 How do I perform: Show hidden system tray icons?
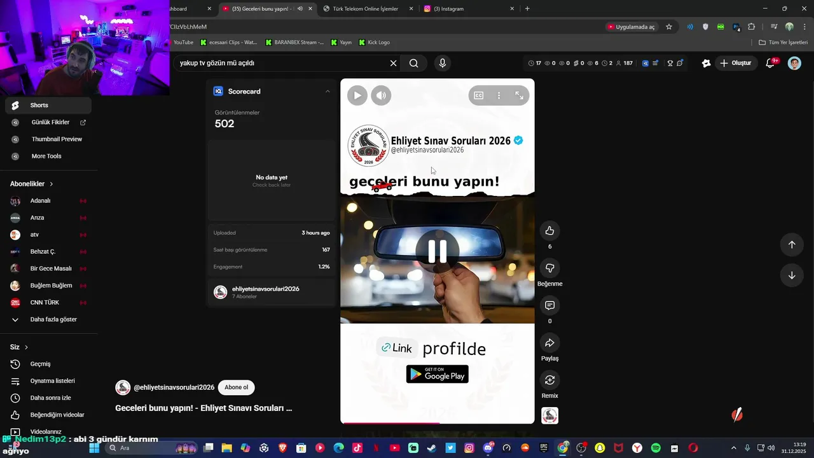coord(733,448)
